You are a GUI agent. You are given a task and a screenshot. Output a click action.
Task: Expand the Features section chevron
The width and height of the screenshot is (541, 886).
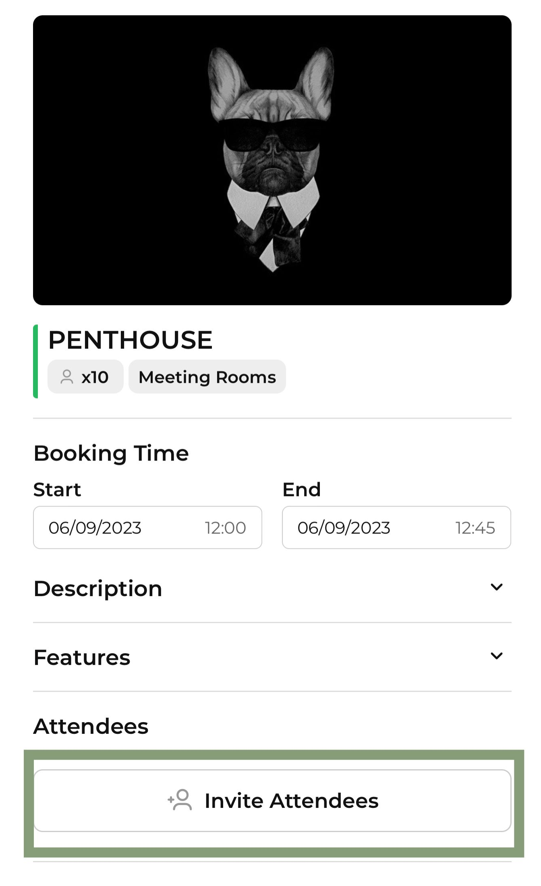coord(496,656)
